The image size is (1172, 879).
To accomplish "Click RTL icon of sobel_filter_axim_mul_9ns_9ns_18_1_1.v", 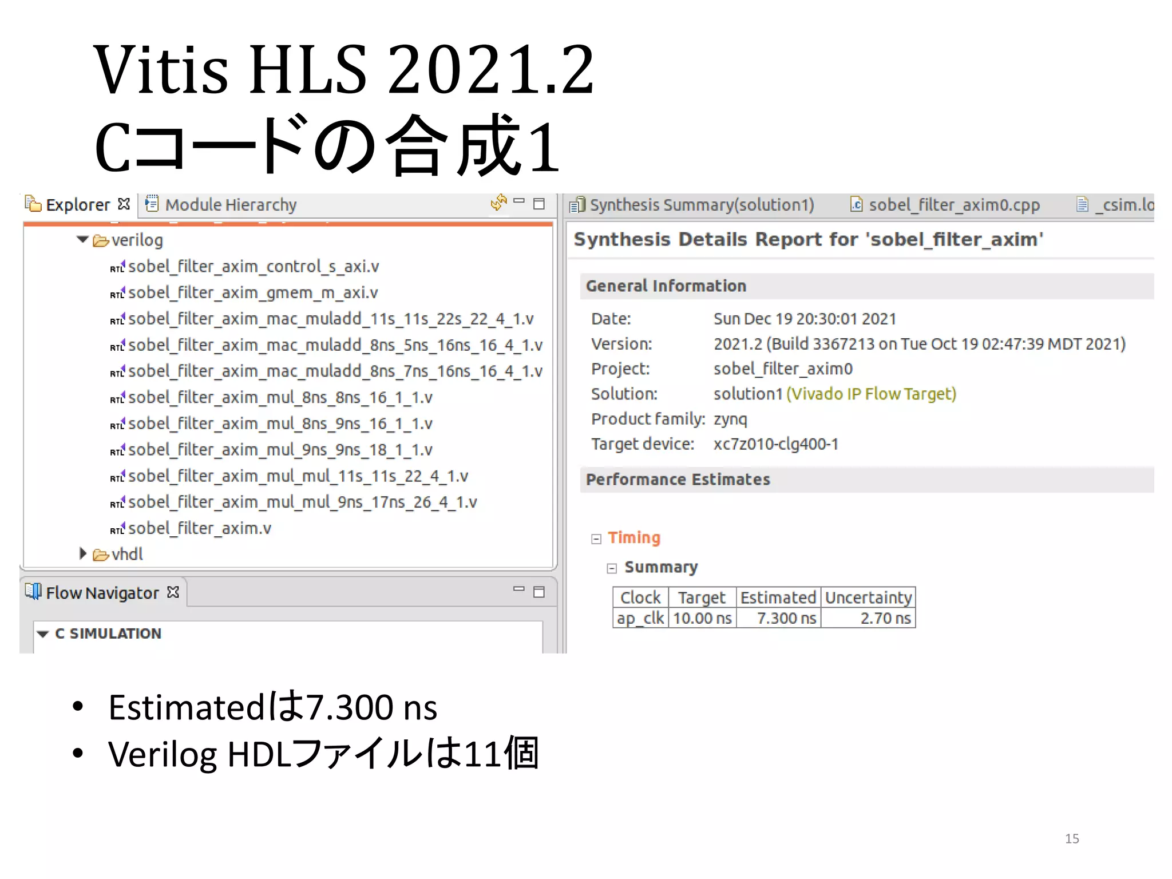I will tap(117, 451).
